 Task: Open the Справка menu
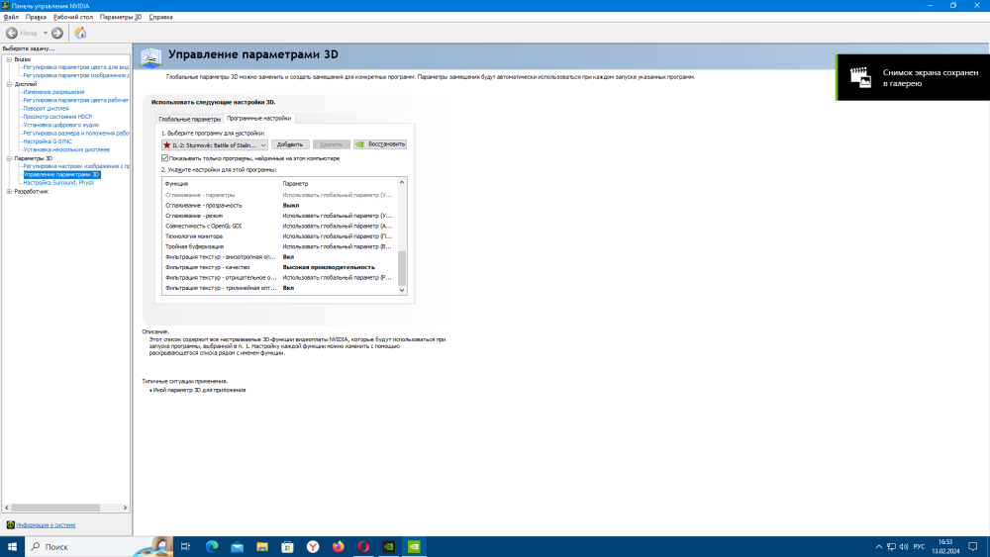pyautogui.click(x=160, y=17)
